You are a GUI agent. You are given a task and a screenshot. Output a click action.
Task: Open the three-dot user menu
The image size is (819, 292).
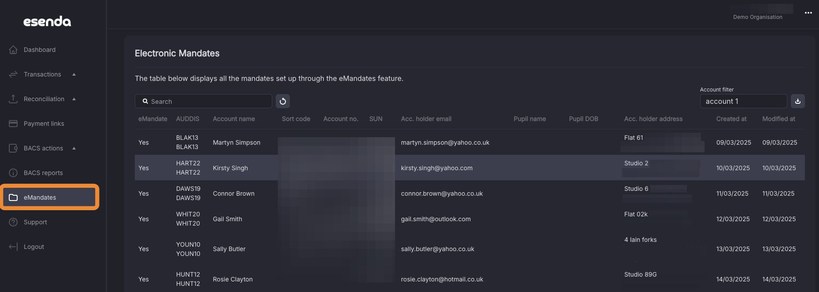click(x=808, y=13)
